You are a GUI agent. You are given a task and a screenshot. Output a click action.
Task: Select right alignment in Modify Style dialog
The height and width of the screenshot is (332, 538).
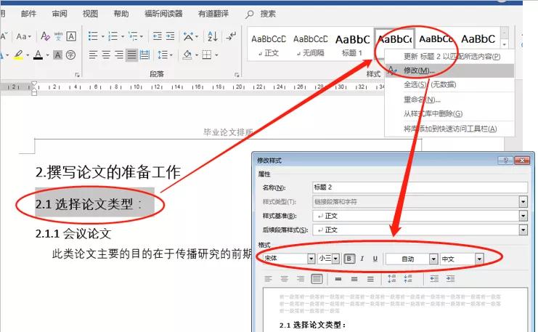301,279
